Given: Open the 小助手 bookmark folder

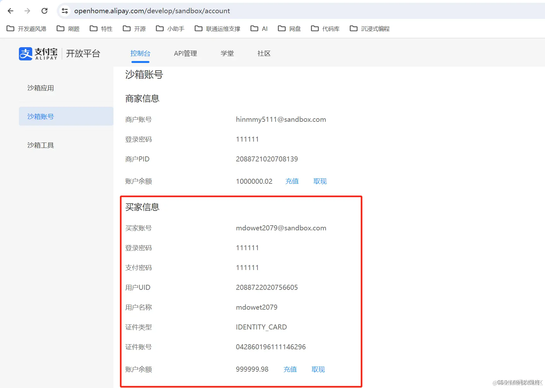Looking at the screenshot, I should (170, 29).
